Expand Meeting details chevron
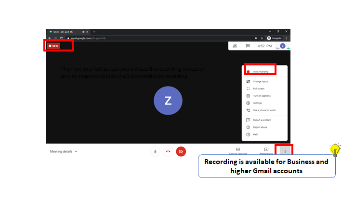The height and width of the screenshot is (215, 355). [x=76, y=152]
